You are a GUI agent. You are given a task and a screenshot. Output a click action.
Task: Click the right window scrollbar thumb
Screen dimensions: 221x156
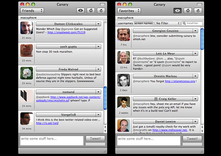pos(202,39)
